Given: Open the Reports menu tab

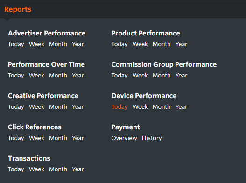Looking at the screenshot, I should 18,9.
